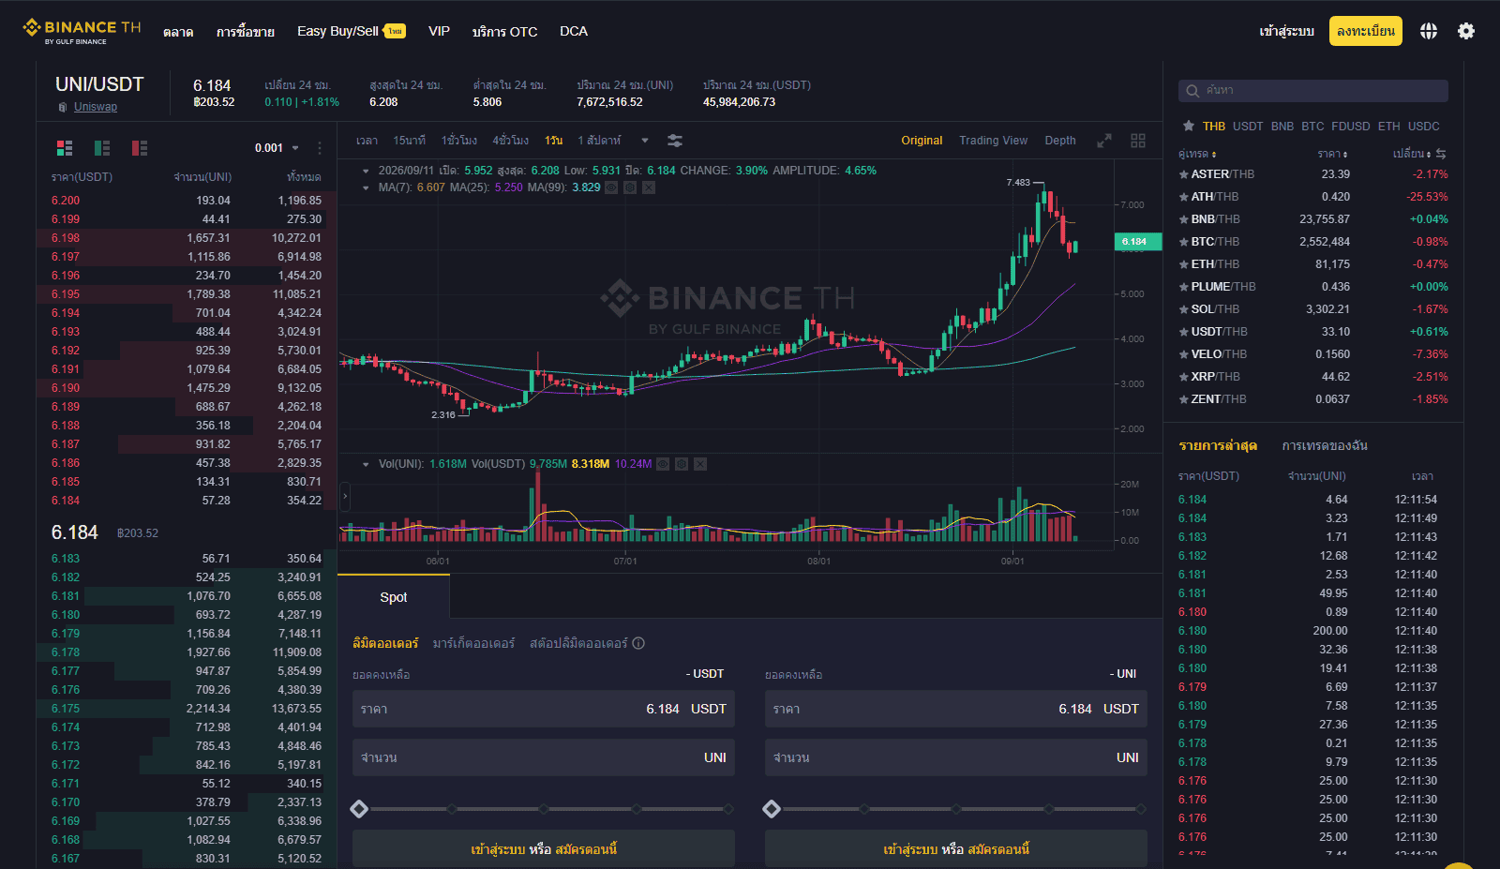Screen dimensions: 1500x869
Task: Open Vol indicator settings gear
Action: point(682,464)
